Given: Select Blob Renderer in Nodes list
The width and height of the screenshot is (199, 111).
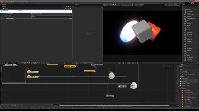Looking at the screenshot, I should pyautogui.click(x=187, y=91).
